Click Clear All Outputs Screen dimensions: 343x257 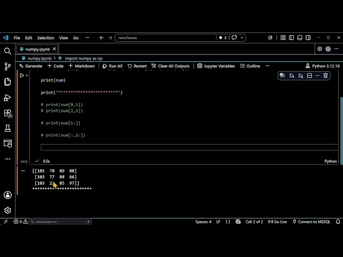click(170, 66)
